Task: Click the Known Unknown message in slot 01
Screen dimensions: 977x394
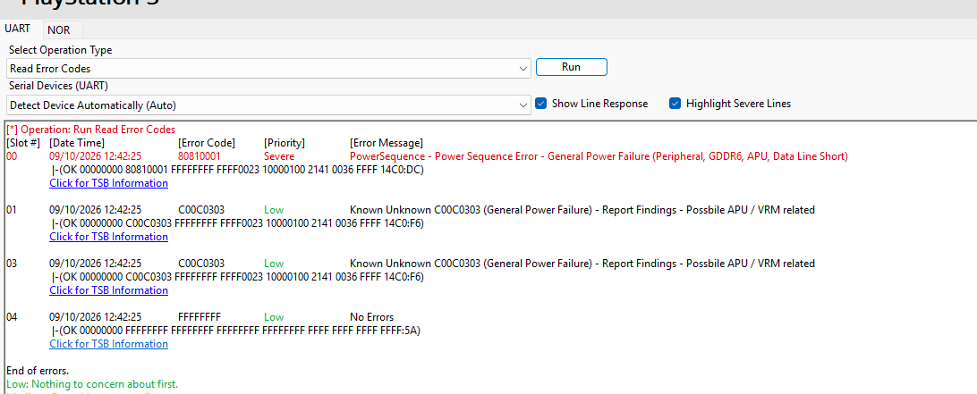Action: 582,210
